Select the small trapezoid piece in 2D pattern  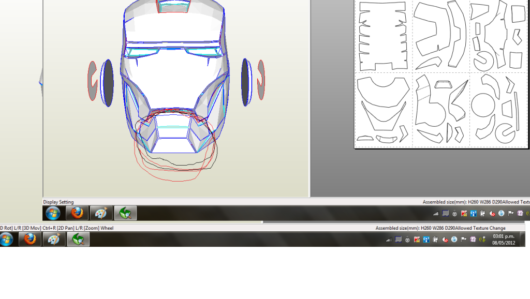click(443, 84)
